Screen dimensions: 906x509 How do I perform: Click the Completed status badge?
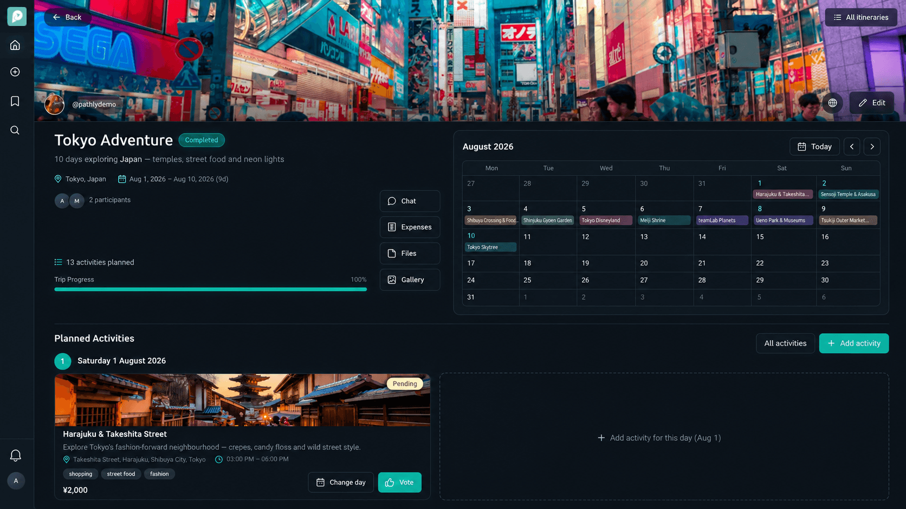[x=202, y=140]
